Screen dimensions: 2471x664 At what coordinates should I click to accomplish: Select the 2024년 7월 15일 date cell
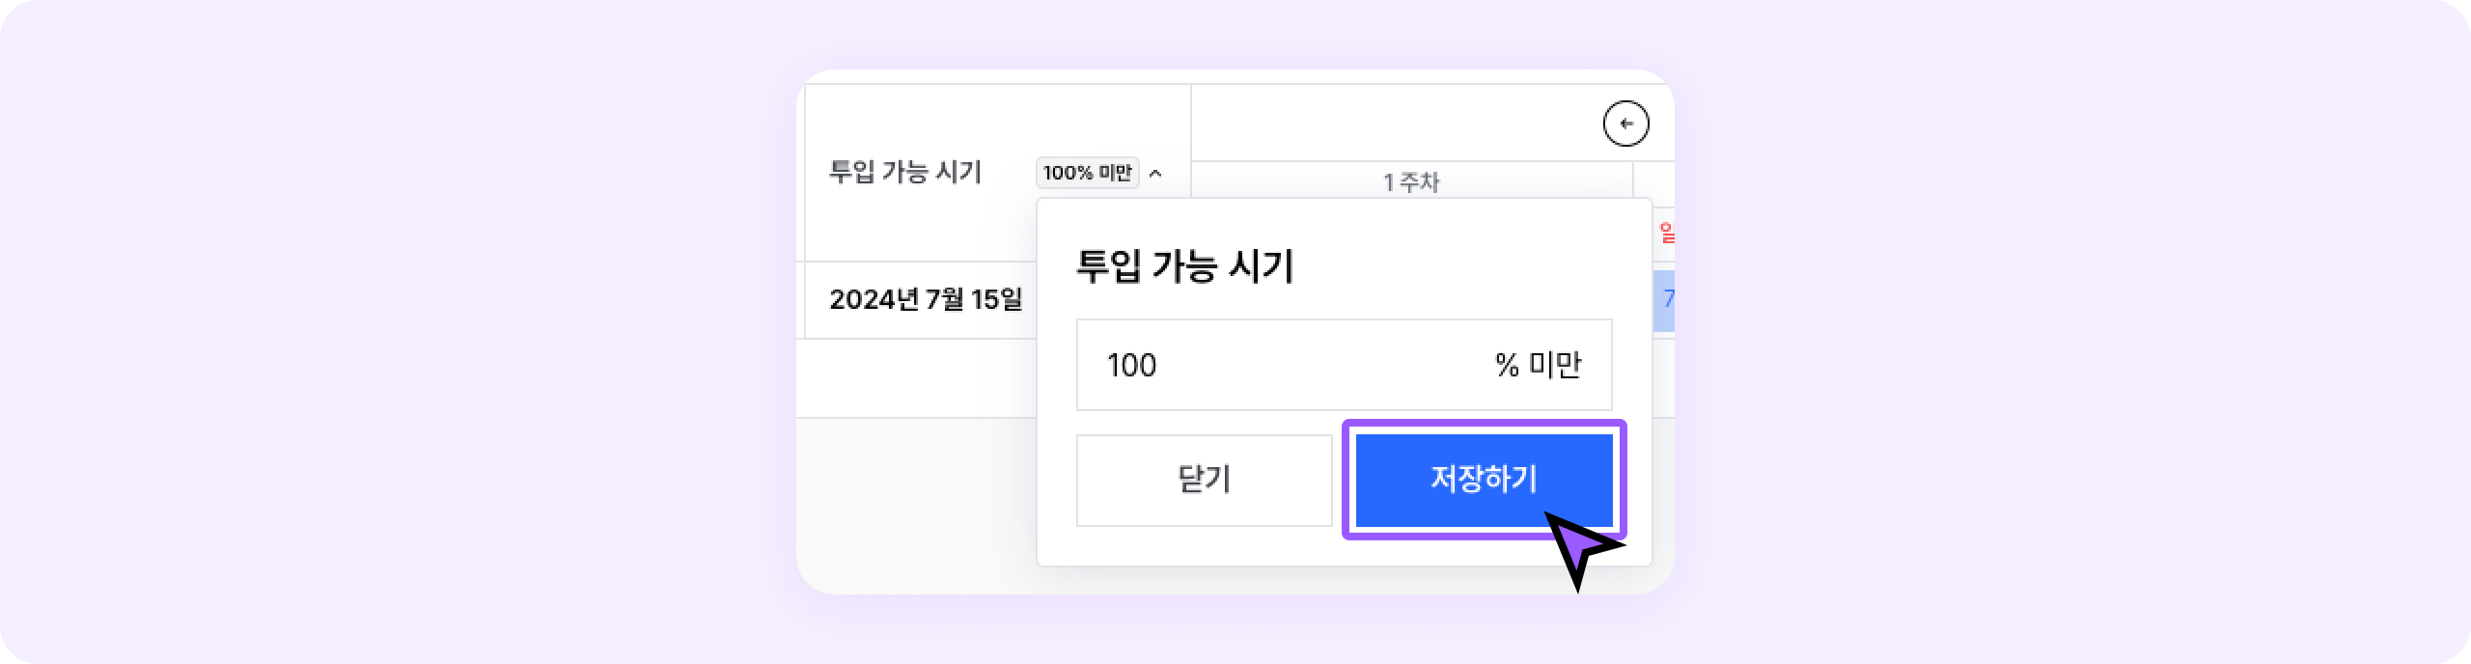pos(925,299)
